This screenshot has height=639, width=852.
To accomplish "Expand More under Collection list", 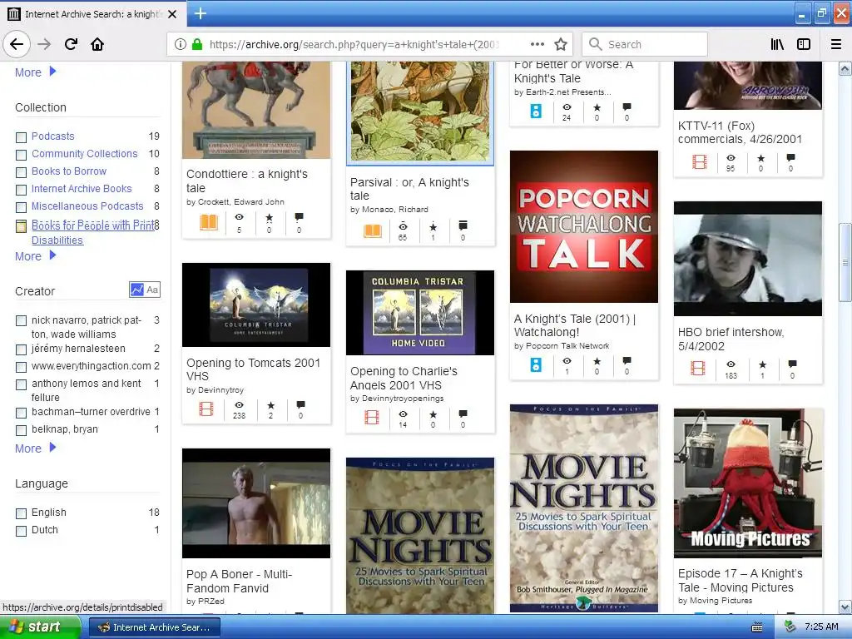I will pyautogui.click(x=35, y=256).
